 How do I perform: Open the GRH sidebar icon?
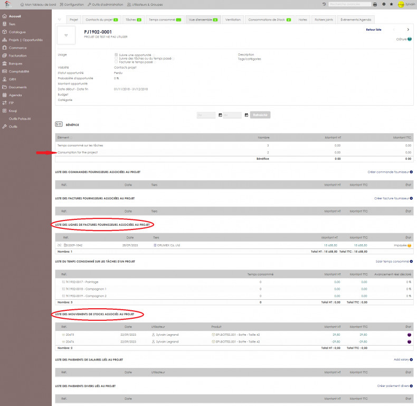tap(4, 79)
